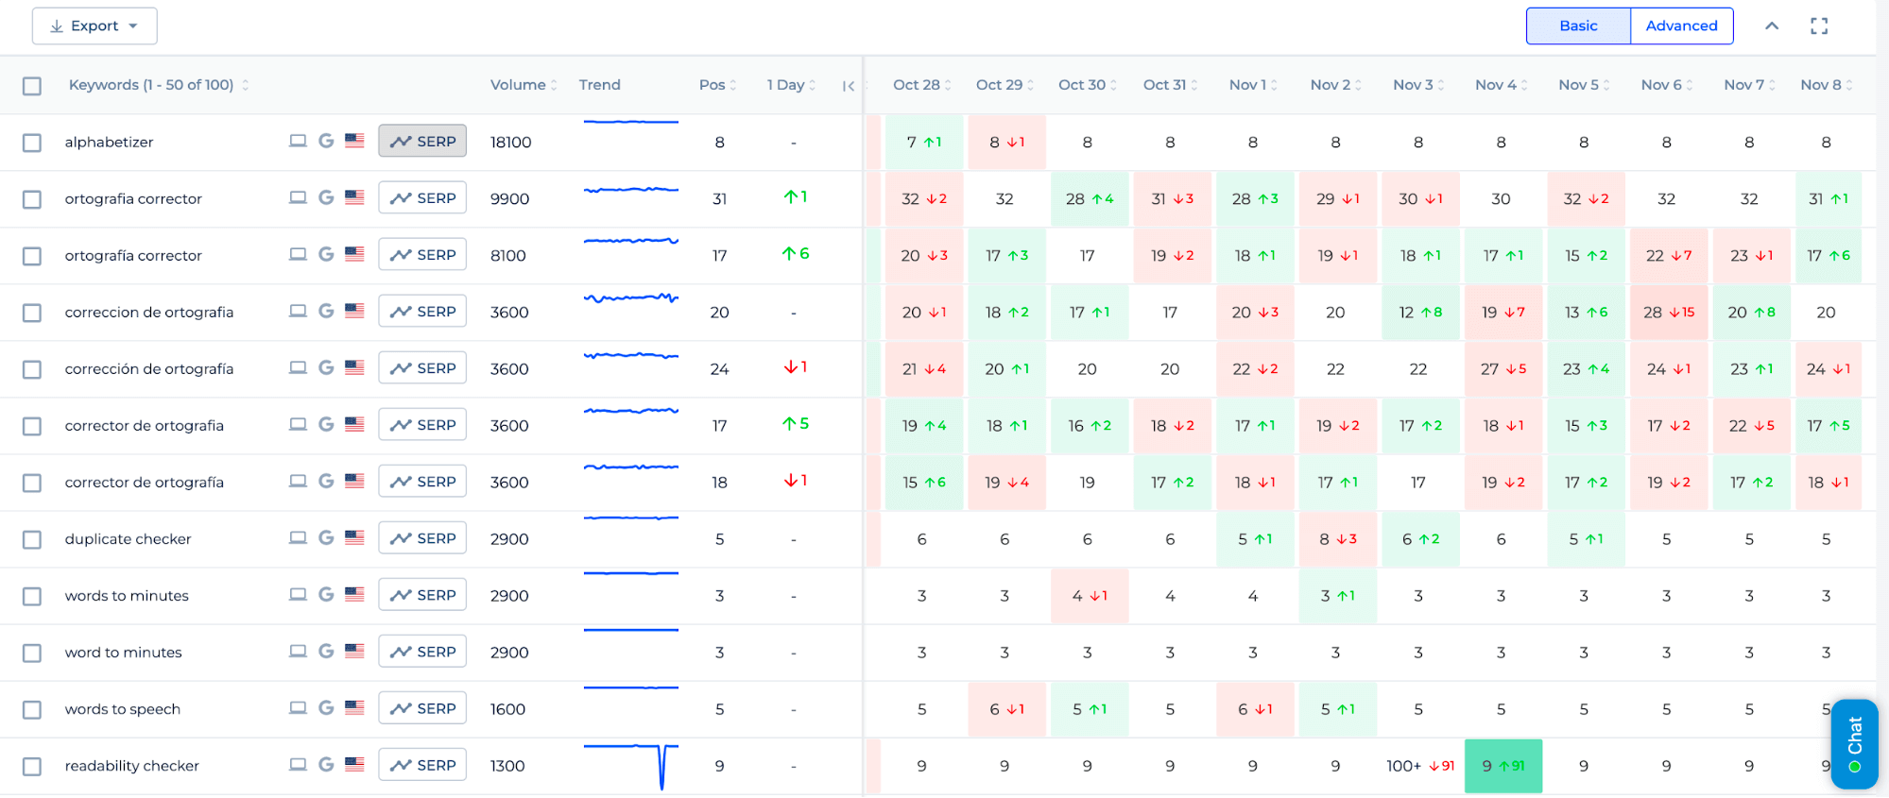
Task: Click the highlighted Nov 4 readability checker cell
Action: [x=1503, y=766]
